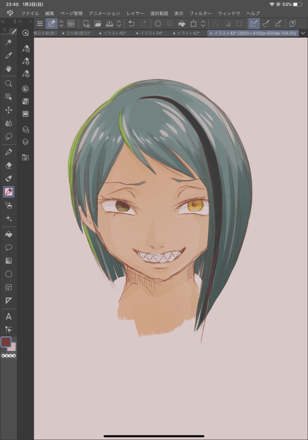The width and height of the screenshot is (308, 440).
Task: Select the highlighted decoration pen tool
Action: click(x=9, y=192)
